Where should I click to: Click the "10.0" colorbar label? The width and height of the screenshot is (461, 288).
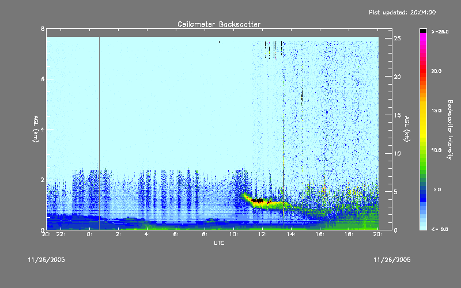click(x=436, y=150)
